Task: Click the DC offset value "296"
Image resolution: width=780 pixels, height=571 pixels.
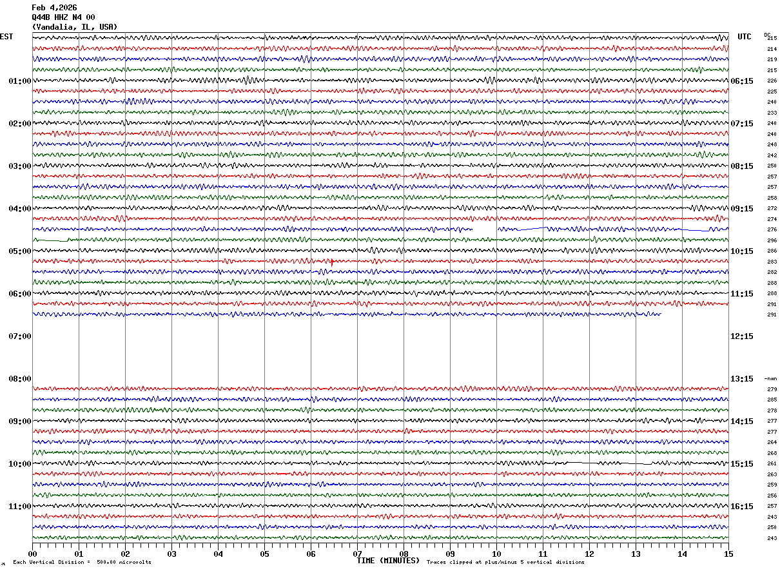Action: (x=772, y=240)
